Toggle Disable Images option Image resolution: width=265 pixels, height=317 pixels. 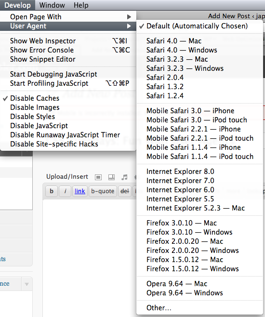(x=68, y=107)
